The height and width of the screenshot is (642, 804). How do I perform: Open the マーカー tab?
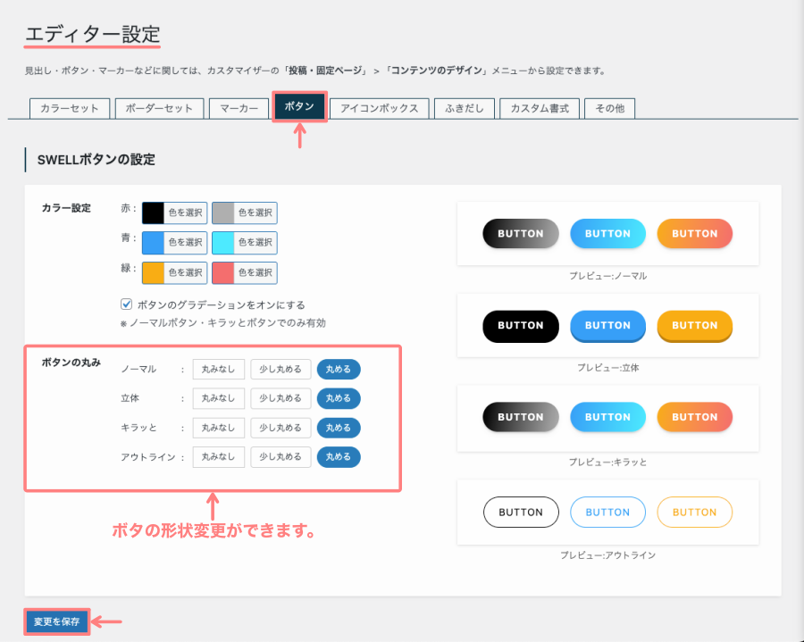click(x=239, y=108)
